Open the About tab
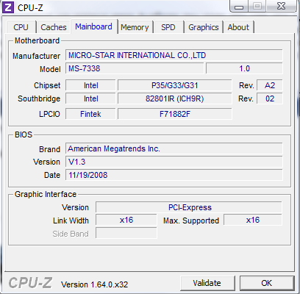This screenshot has height=294, width=300. (238, 27)
